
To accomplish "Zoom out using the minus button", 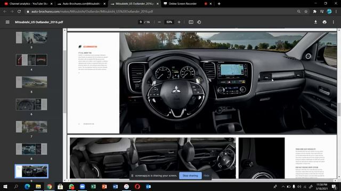I will (159, 22).
